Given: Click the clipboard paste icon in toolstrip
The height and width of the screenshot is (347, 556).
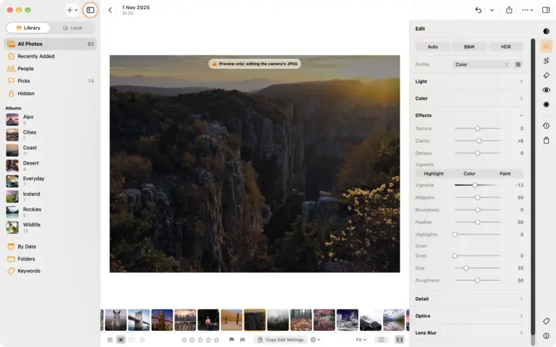Looking at the screenshot, I should 546,140.
